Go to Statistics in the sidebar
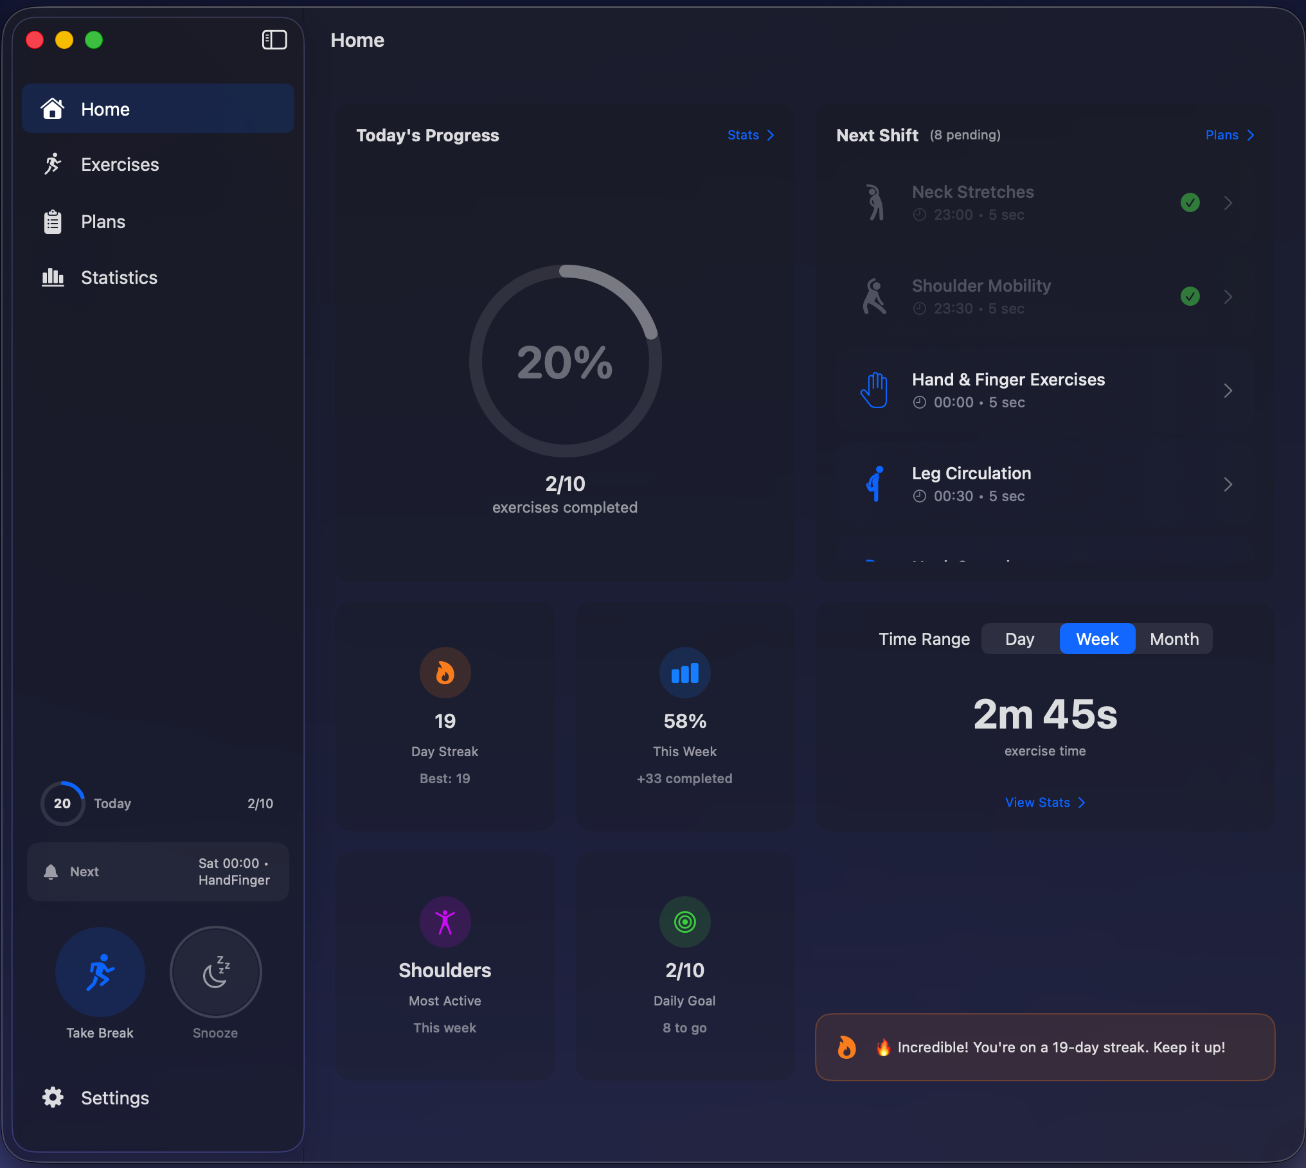The height and width of the screenshot is (1168, 1306). [x=119, y=278]
